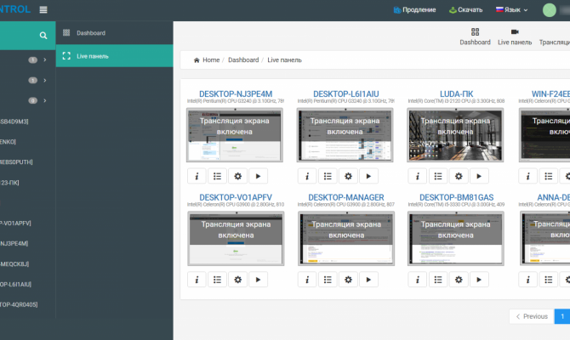Show info for DESKTOP-BM81GAS
Viewport: 570px width, 340px height.
click(x=418, y=280)
